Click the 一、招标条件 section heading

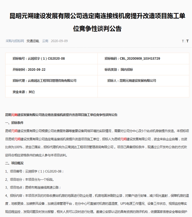click(x=14, y=123)
